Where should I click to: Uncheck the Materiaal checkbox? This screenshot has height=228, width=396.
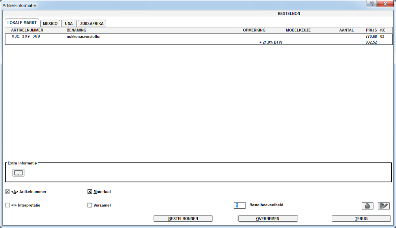[x=90, y=192]
